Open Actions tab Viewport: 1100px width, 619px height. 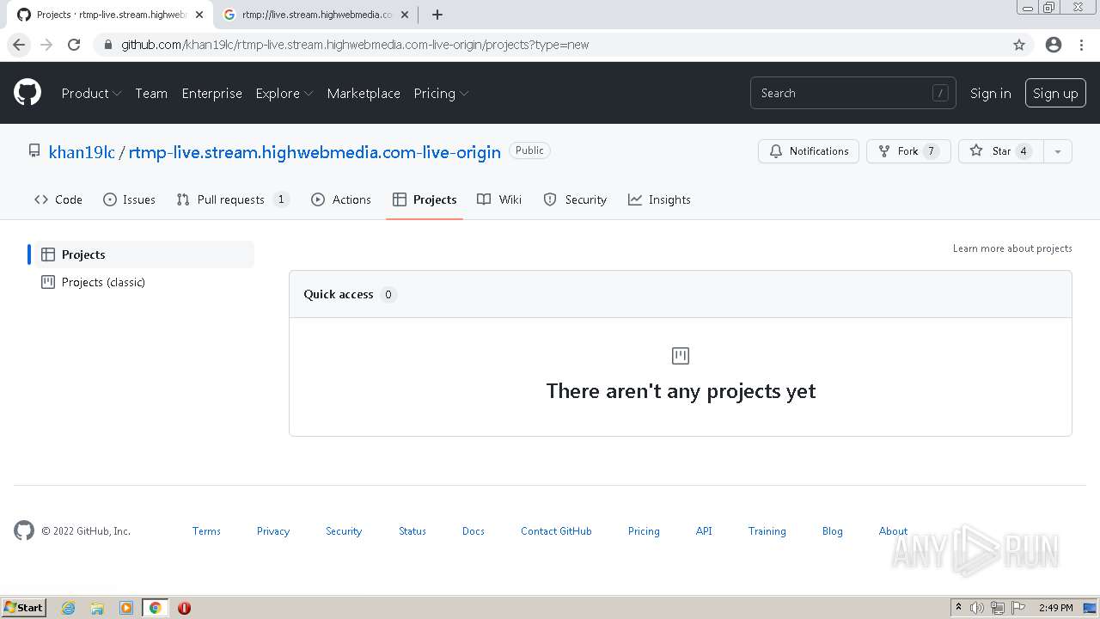click(341, 199)
